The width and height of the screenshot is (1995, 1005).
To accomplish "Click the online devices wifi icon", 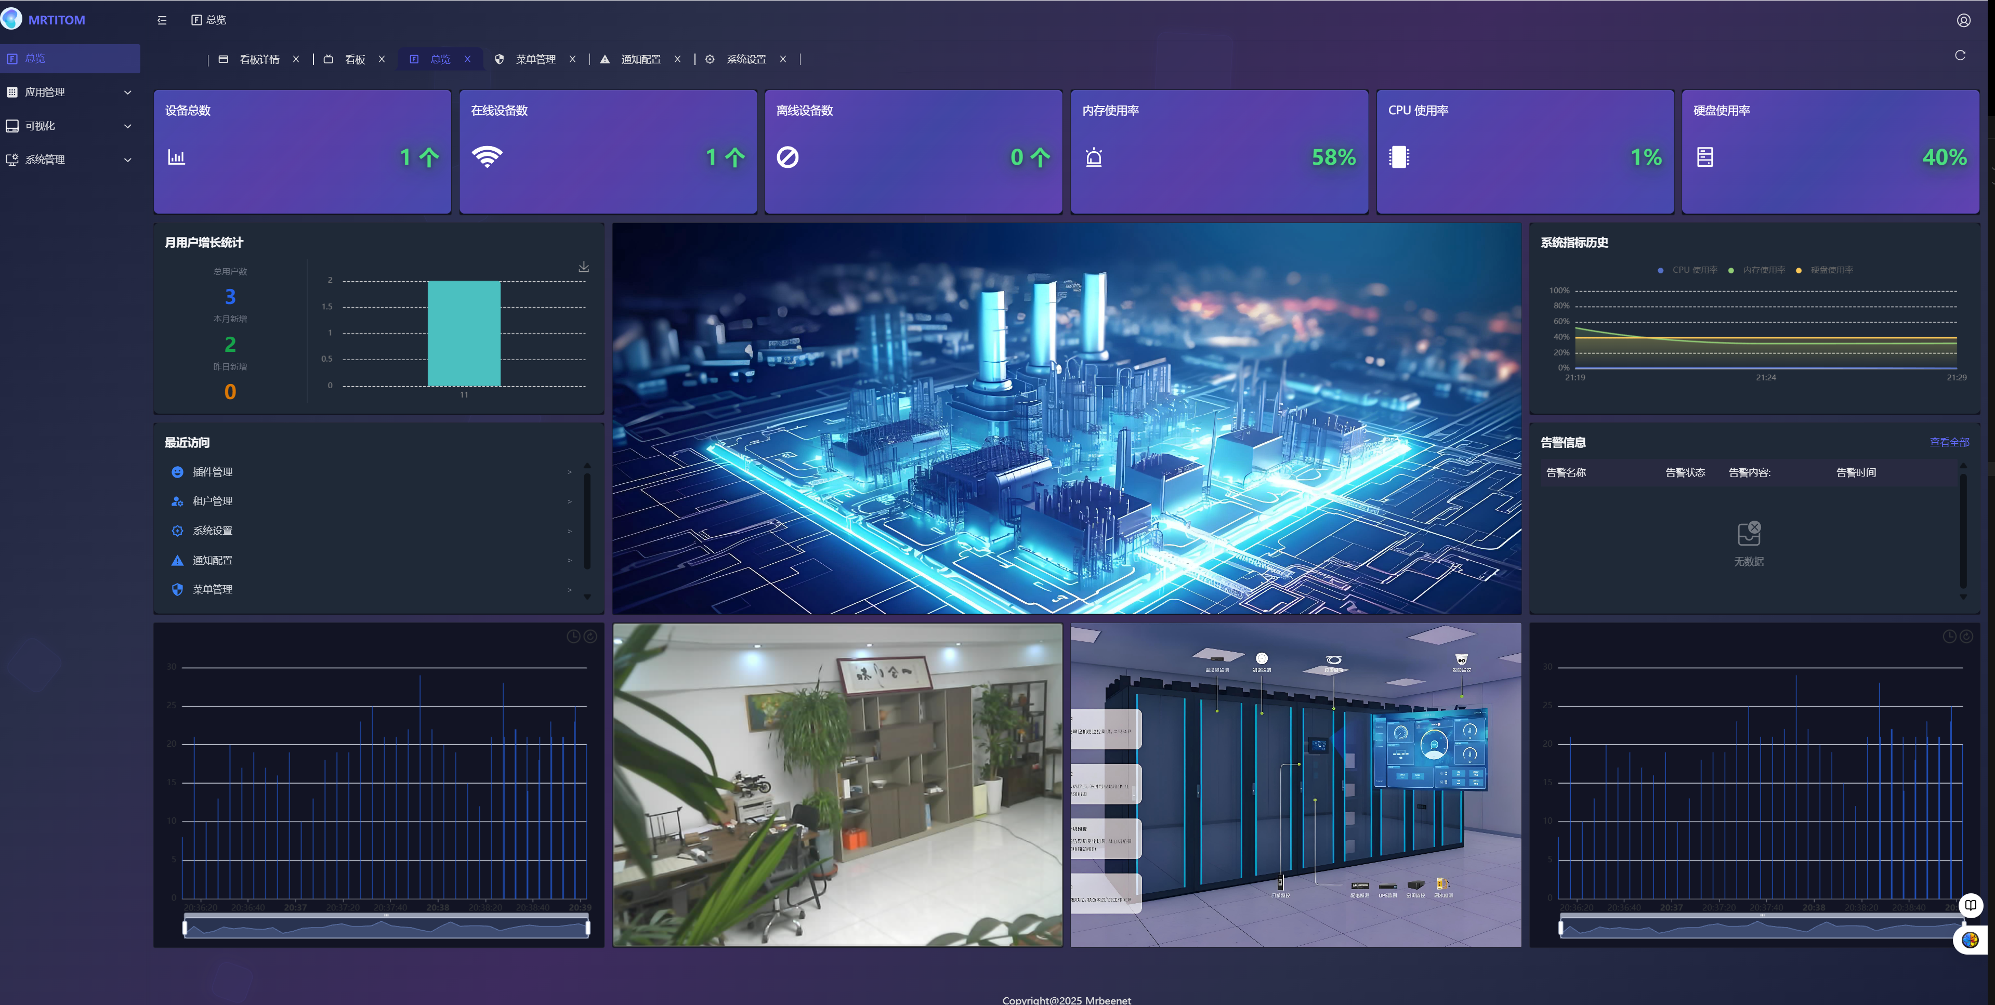I will coord(487,156).
